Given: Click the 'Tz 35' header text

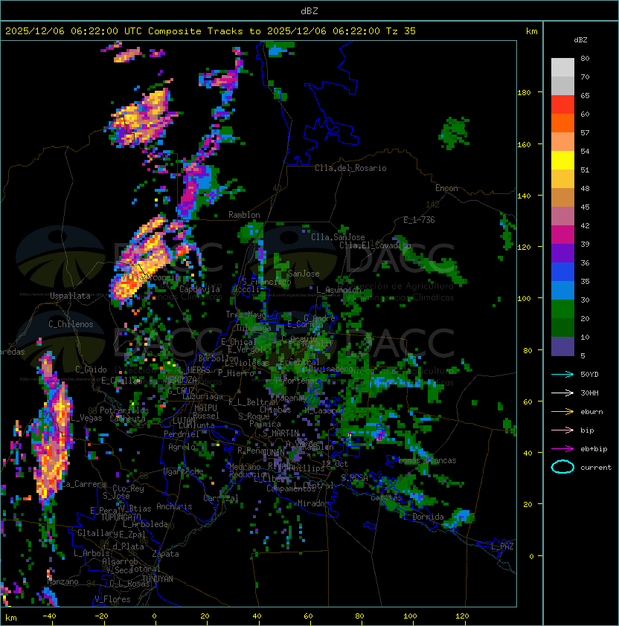Looking at the screenshot, I should pyautogui.click(x=401, y=31).
